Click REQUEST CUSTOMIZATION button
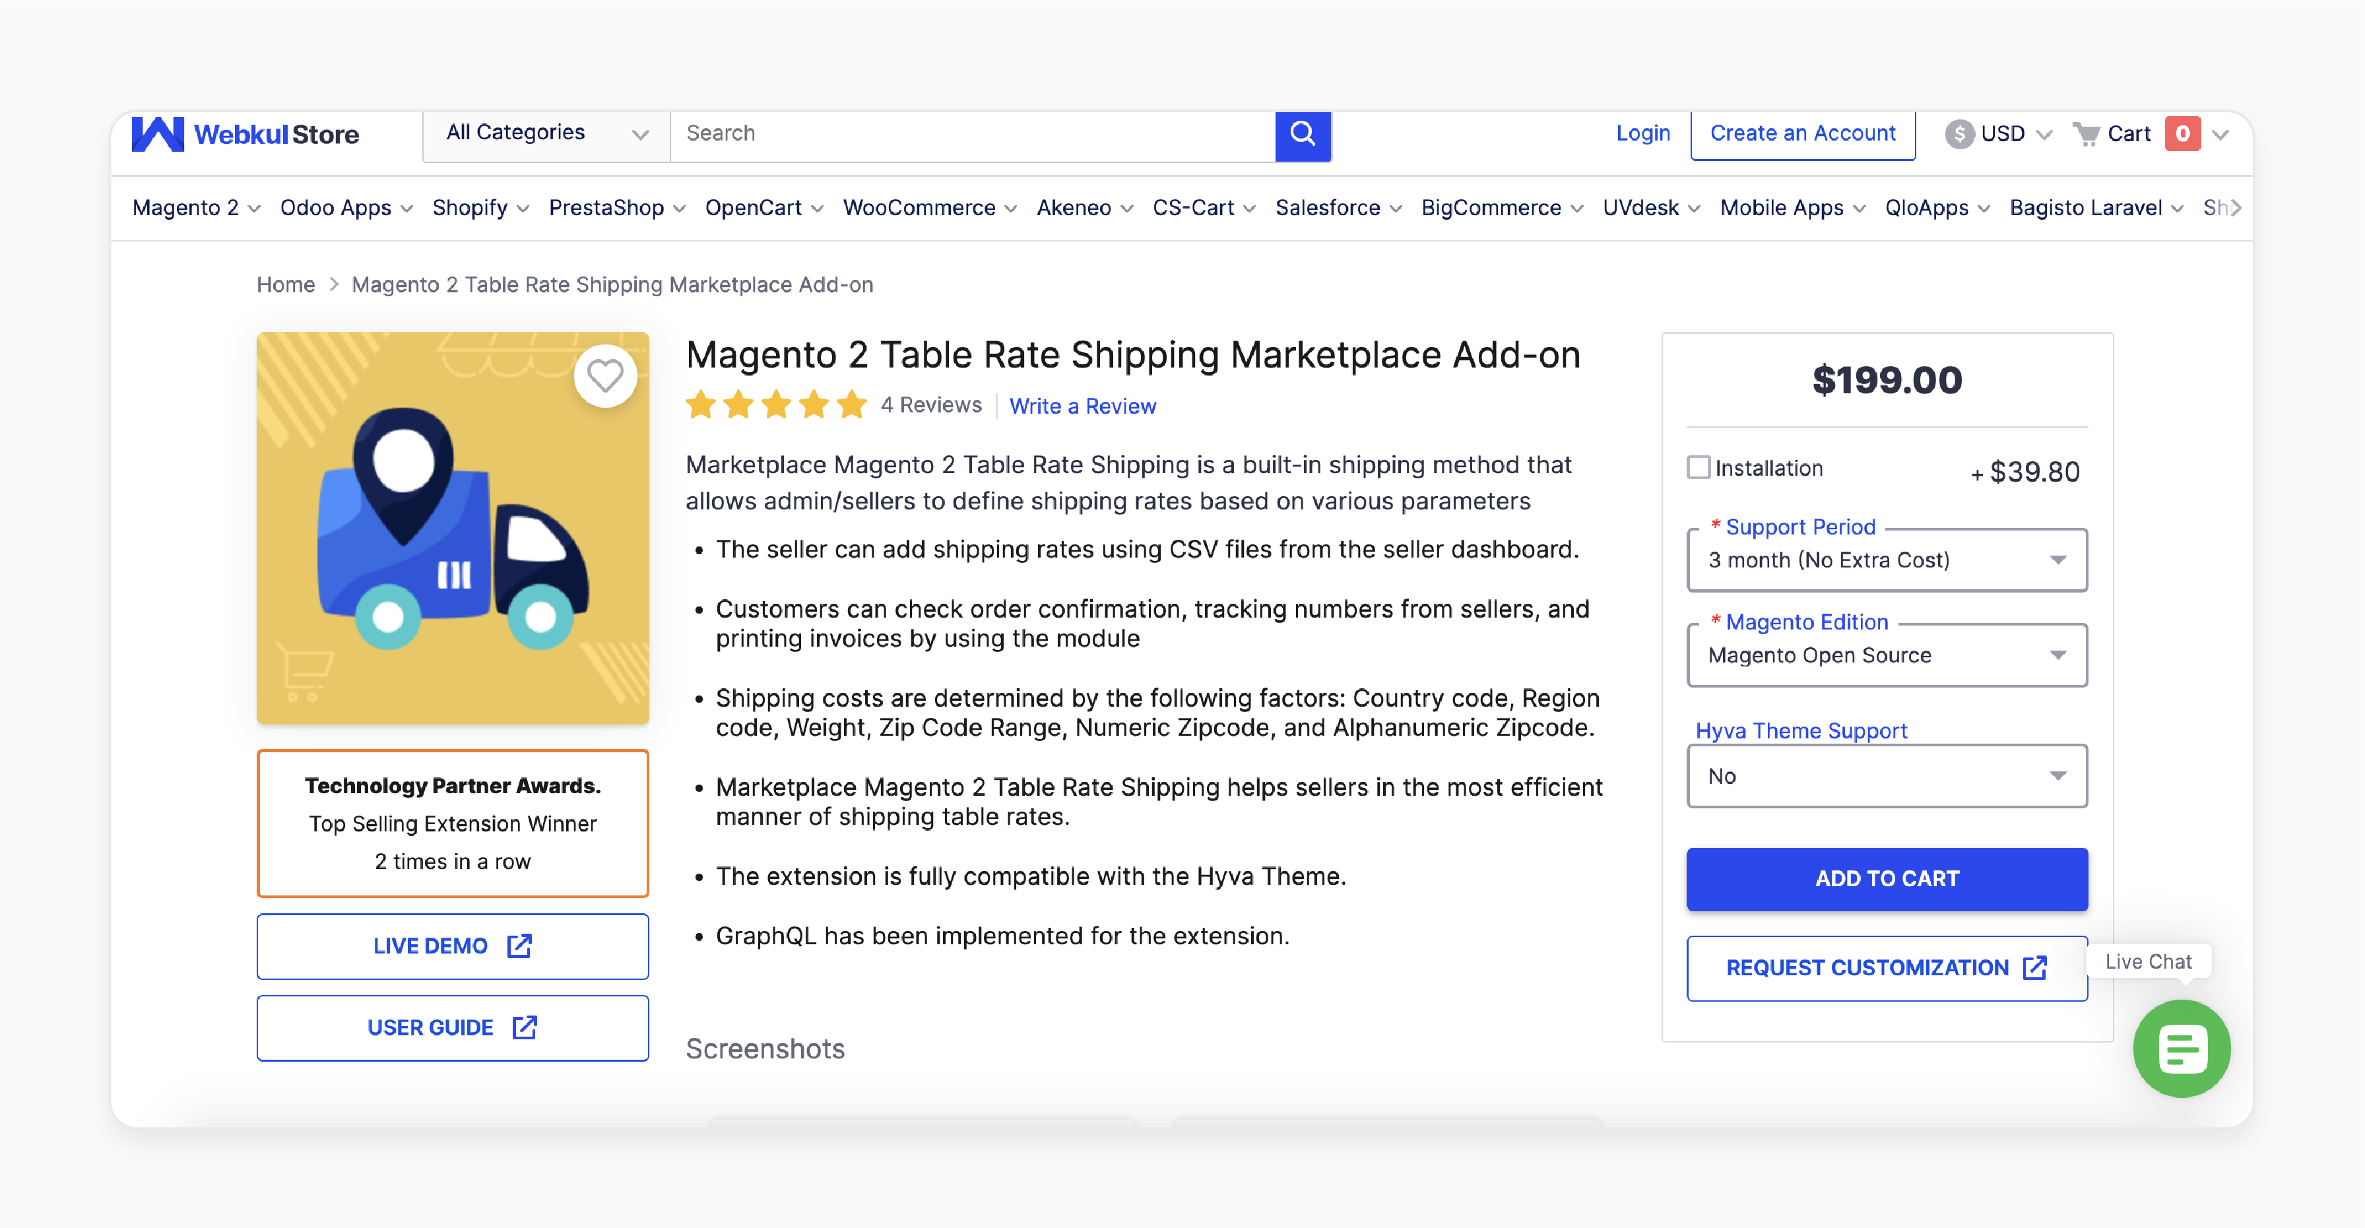 point(1887,967)
